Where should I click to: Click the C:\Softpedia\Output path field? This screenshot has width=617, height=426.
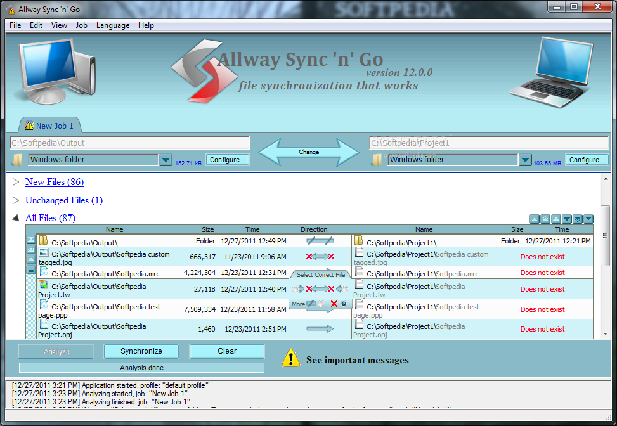coord(130,143)
